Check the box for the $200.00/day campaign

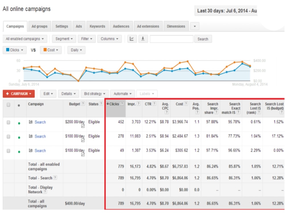tap(8, 122)
